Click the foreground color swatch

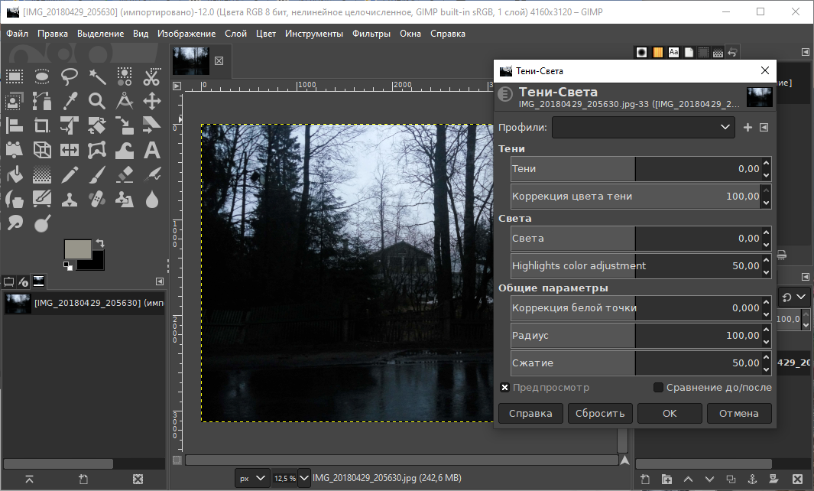(x=77, y=249)
